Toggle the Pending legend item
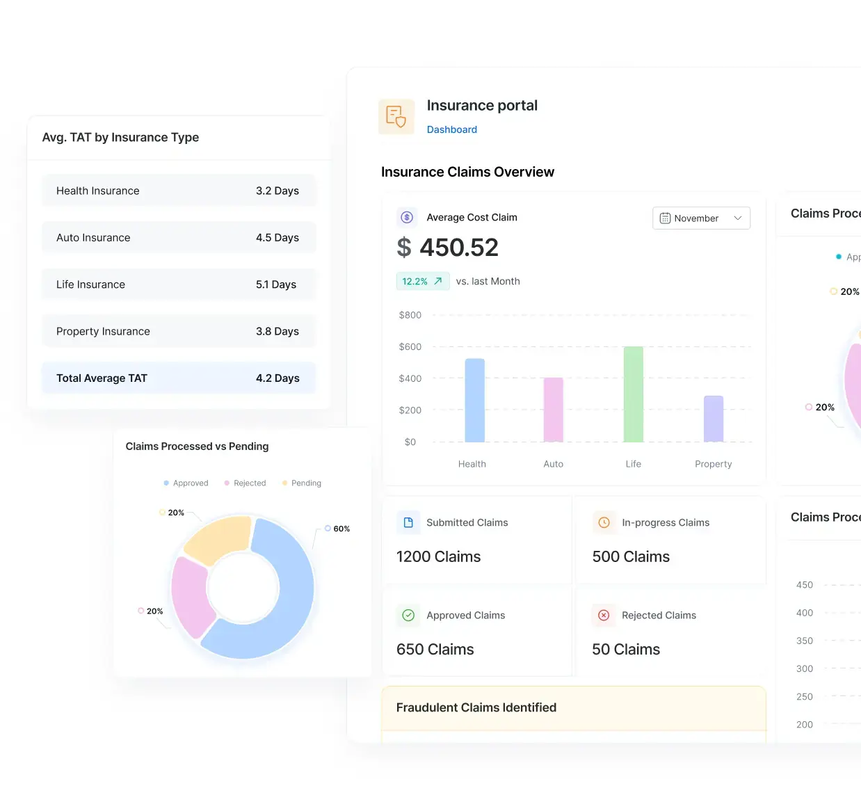This screenshot has height=811, width=861. pos(302,483)
